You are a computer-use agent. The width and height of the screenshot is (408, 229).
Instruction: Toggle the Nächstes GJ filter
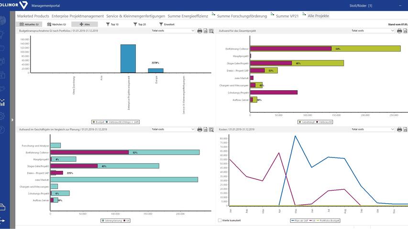point(56,24)
